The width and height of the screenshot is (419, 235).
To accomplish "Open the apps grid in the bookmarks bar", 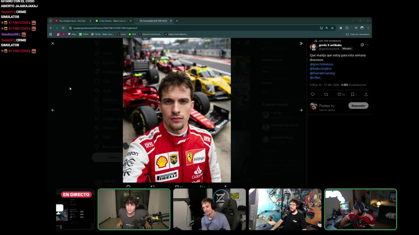I will 50,34.
